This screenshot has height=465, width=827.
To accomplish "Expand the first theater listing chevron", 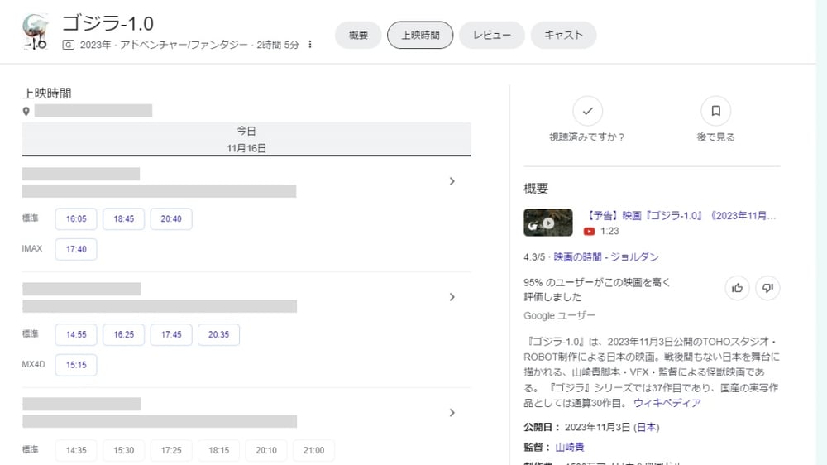I will [x=452, y=181].
